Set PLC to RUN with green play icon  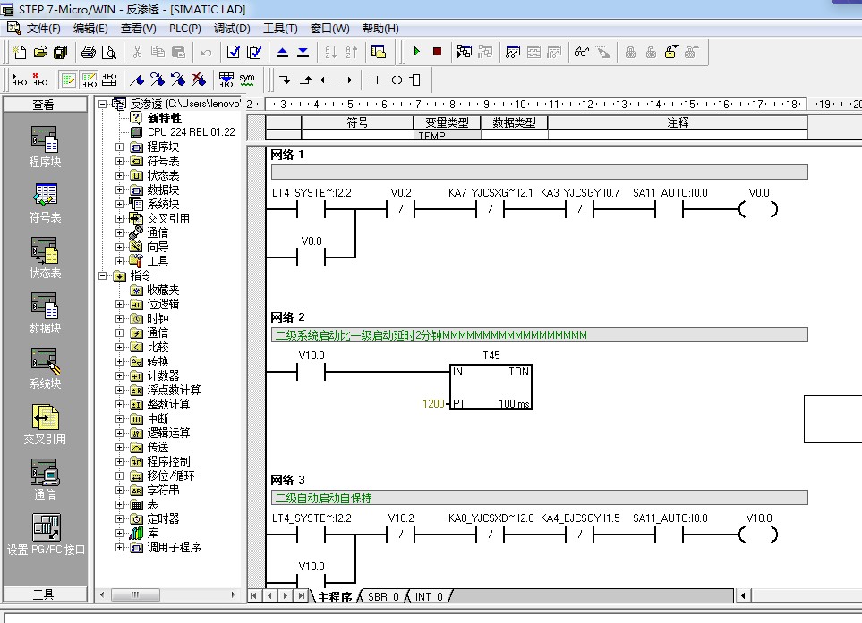pyautogui.click(x=417, y=52)
